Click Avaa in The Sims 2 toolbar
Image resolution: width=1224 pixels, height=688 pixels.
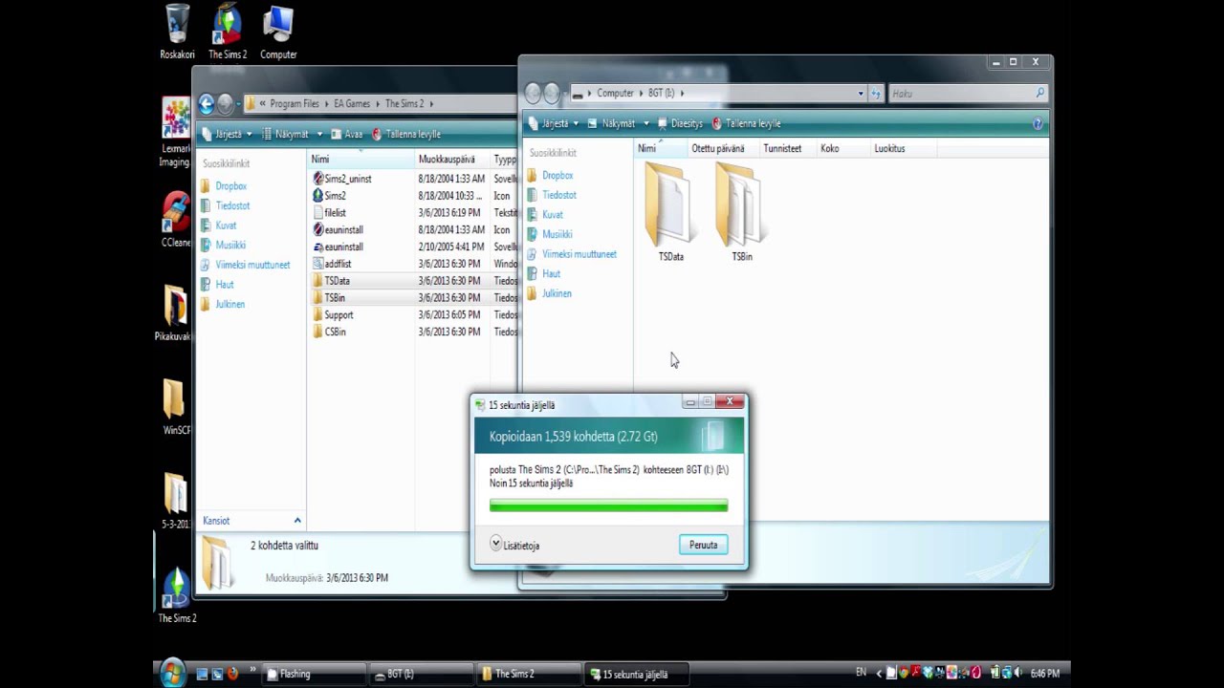click(346, 135)
